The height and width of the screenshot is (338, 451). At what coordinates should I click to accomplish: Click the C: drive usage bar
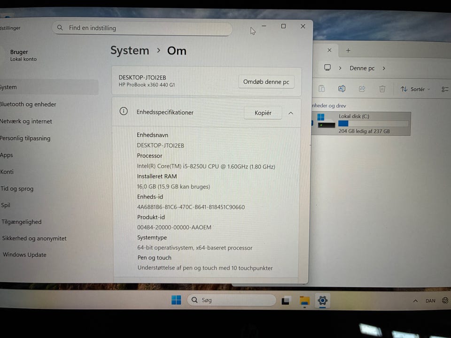pos(373,123)
